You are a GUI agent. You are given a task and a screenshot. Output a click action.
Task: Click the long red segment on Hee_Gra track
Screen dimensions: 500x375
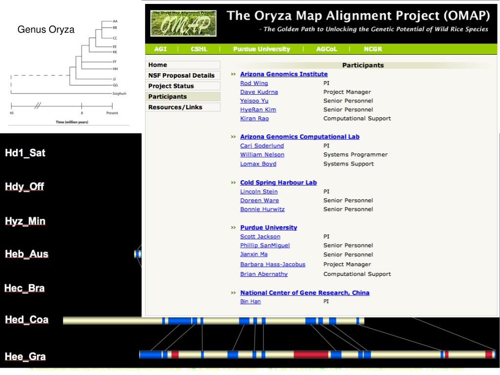point(311,354)
